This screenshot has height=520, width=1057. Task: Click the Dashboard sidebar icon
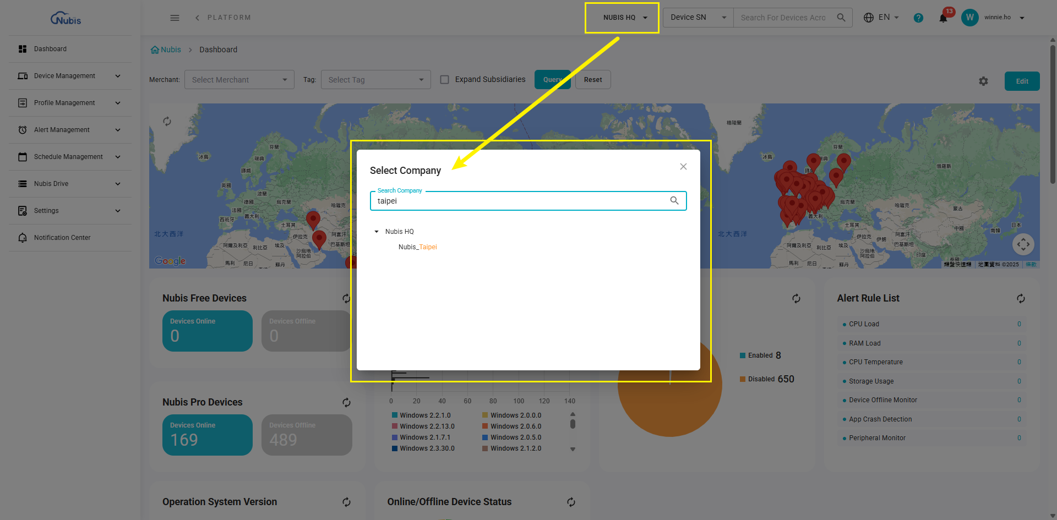coord(23,49)
